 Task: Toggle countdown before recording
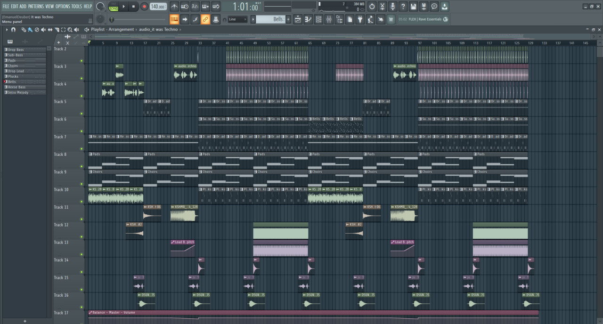click(195, 7)
